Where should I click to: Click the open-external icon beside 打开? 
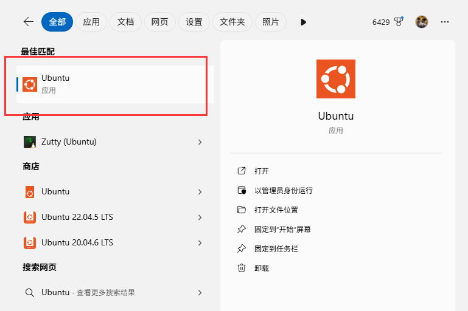coord(242,171)
